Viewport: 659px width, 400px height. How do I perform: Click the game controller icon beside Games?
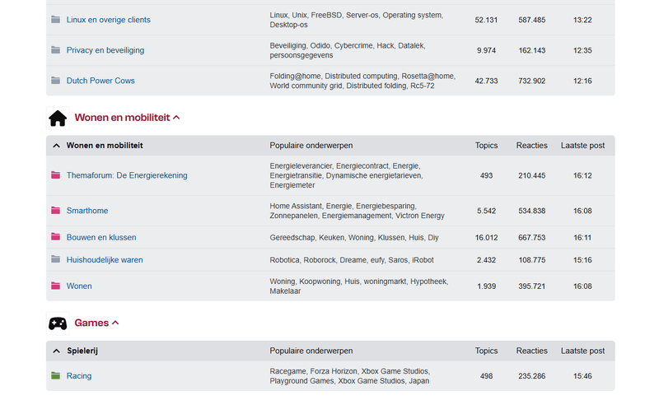click(58, 323)
